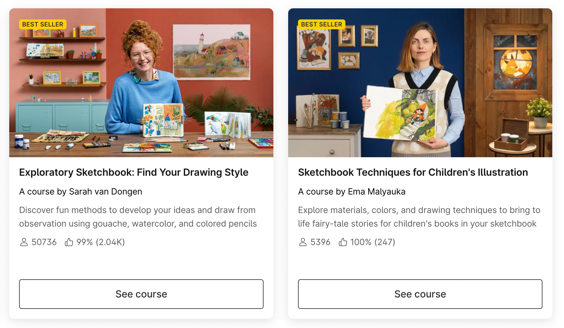This screenshot has width=564, height=328.
Task: Click the 50736 student count
Action: click(44, 242)
